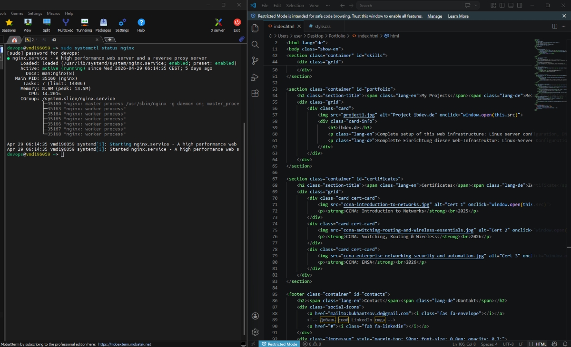
Task: Click the remote window indicator in status bar
Action: point(253,344)
